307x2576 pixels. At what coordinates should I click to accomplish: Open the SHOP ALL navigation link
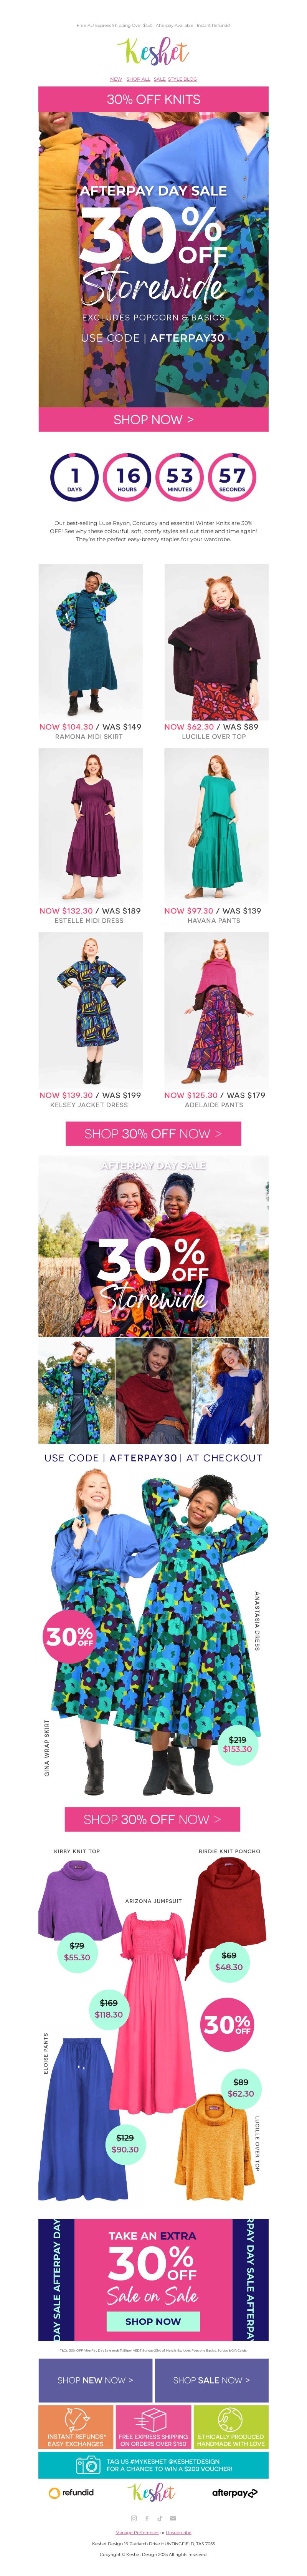point(138,79)
